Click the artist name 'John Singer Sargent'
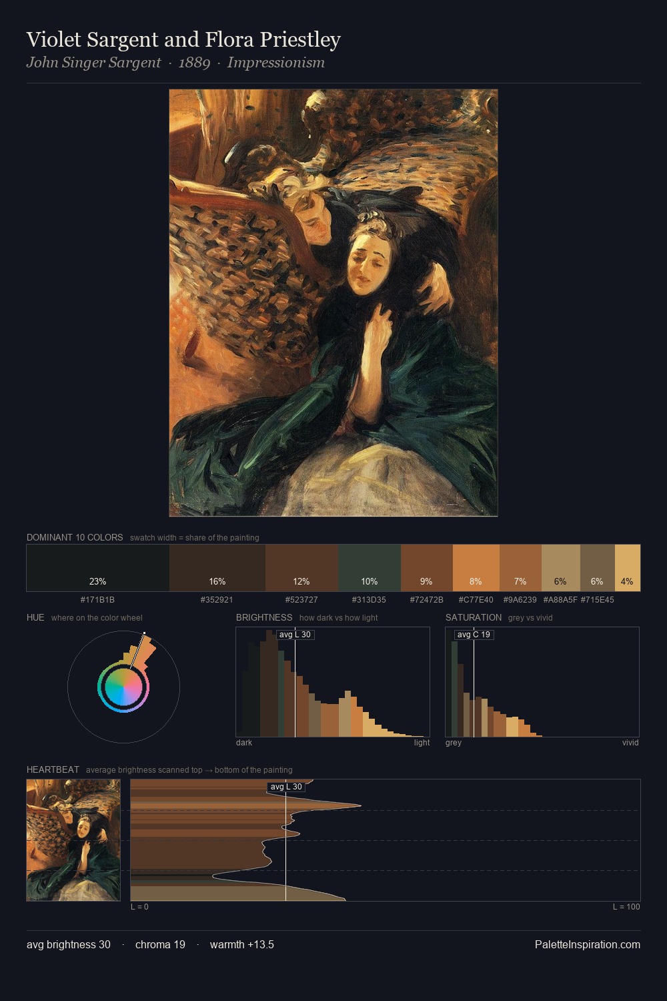Screen dimensions: 667x1001 [x=93, y=63]
